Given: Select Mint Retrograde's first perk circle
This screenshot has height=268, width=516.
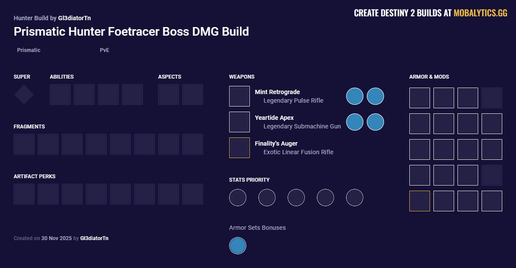Looking at the screenshot, I should coord(354,96).
